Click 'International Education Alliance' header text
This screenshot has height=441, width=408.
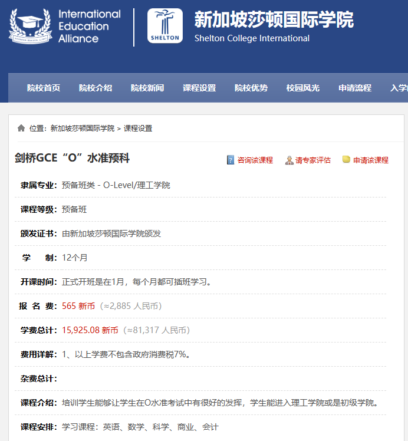(90, 26)
